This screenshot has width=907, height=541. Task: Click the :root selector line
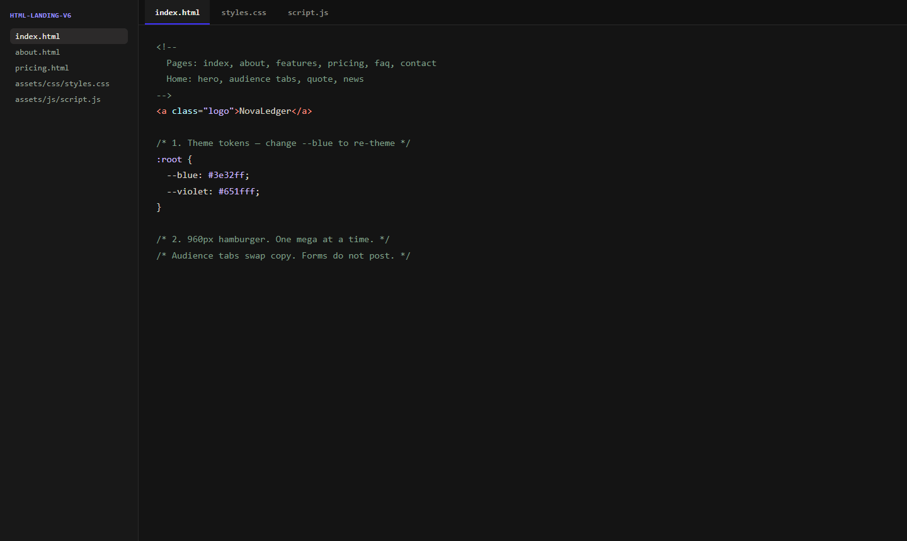(174, 160)
